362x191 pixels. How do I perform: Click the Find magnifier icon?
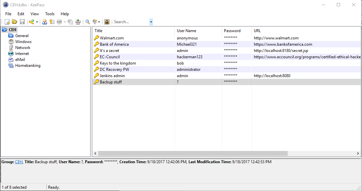(x=88, y=22)
